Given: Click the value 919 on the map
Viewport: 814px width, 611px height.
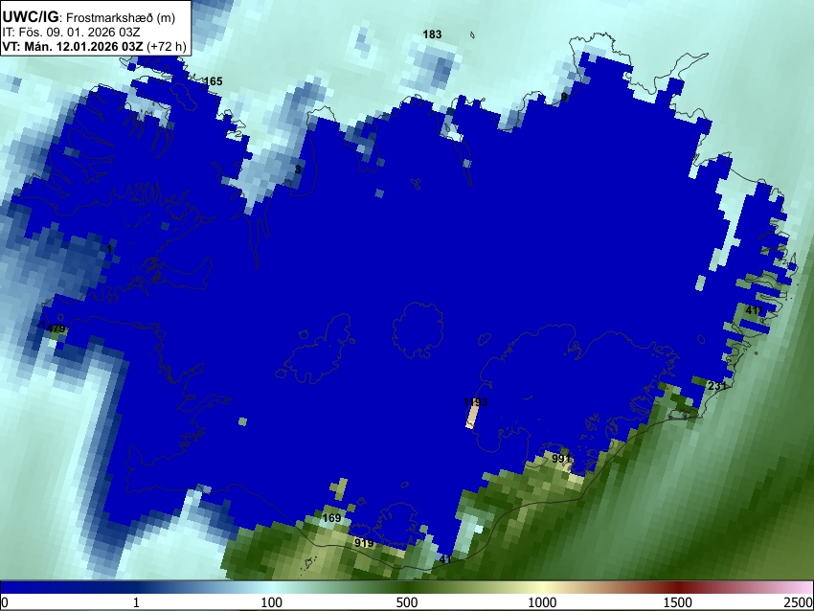Looking at the screenshot, I should coord(364,543).
